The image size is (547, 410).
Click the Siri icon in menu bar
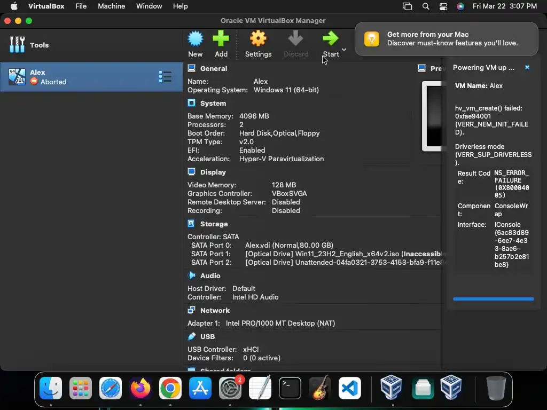click(x=460, y=6)
